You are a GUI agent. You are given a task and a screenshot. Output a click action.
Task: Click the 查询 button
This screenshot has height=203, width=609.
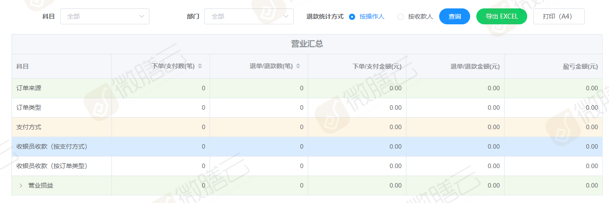[x=454, y=16]
